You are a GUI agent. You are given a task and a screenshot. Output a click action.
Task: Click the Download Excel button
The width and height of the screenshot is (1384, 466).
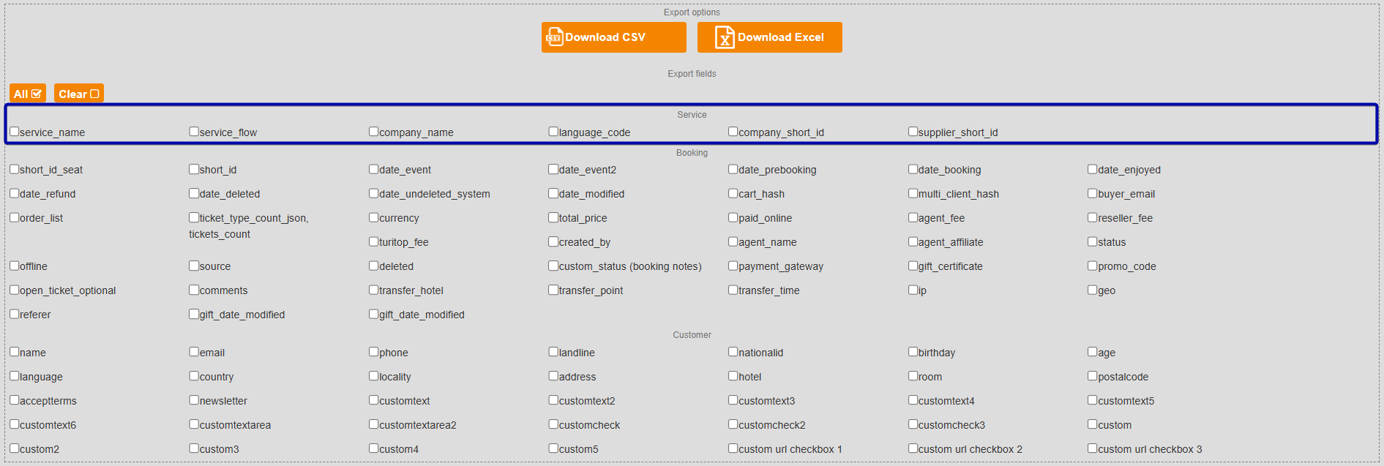(769, 37)
